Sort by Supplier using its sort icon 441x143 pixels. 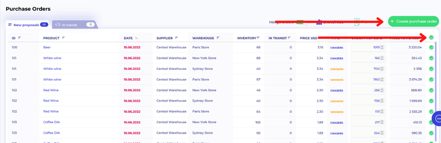coord(176,38)
